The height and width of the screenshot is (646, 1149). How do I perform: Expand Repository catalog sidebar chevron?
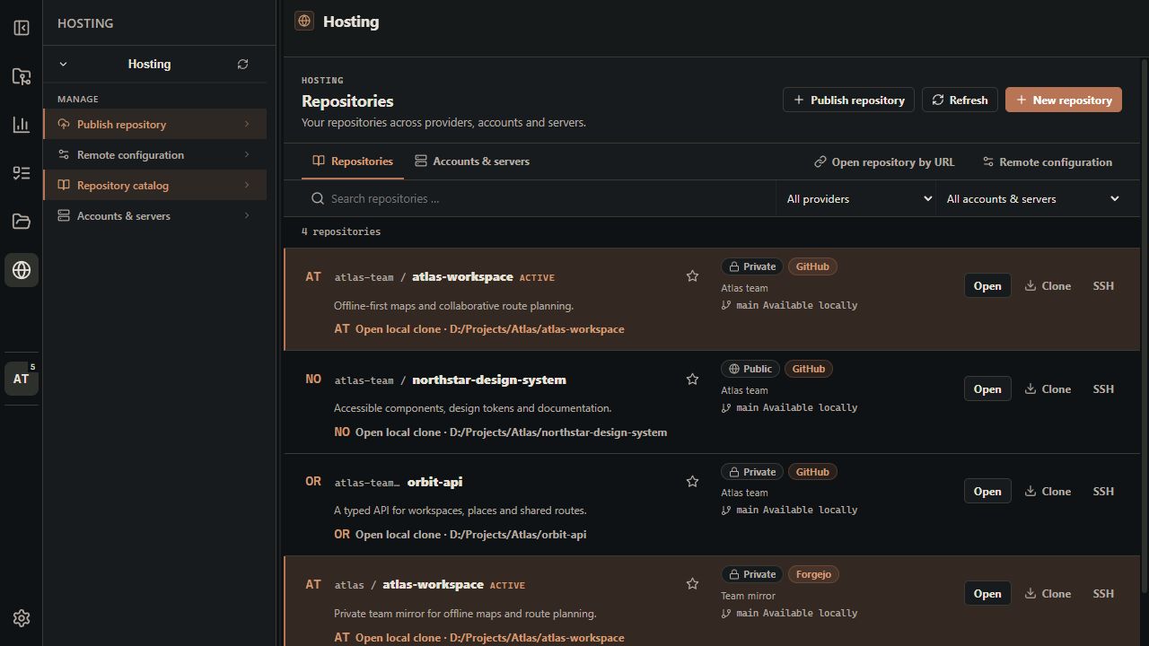click(x=247, y=186)
